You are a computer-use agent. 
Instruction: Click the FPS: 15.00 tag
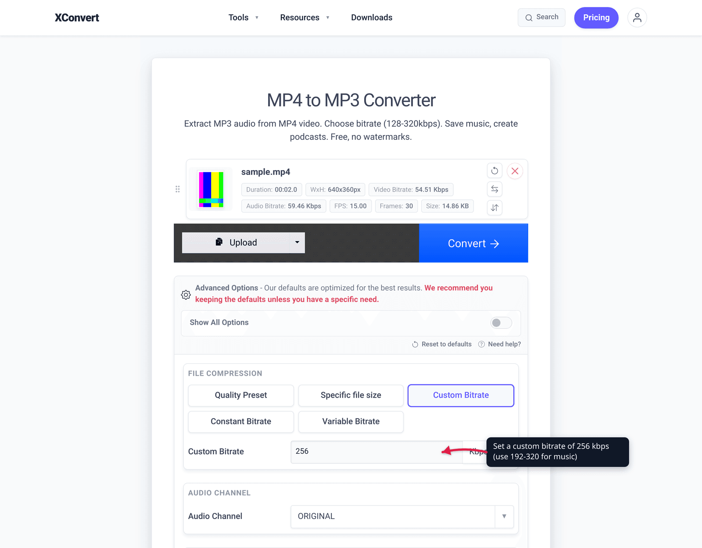click(351, 206)
